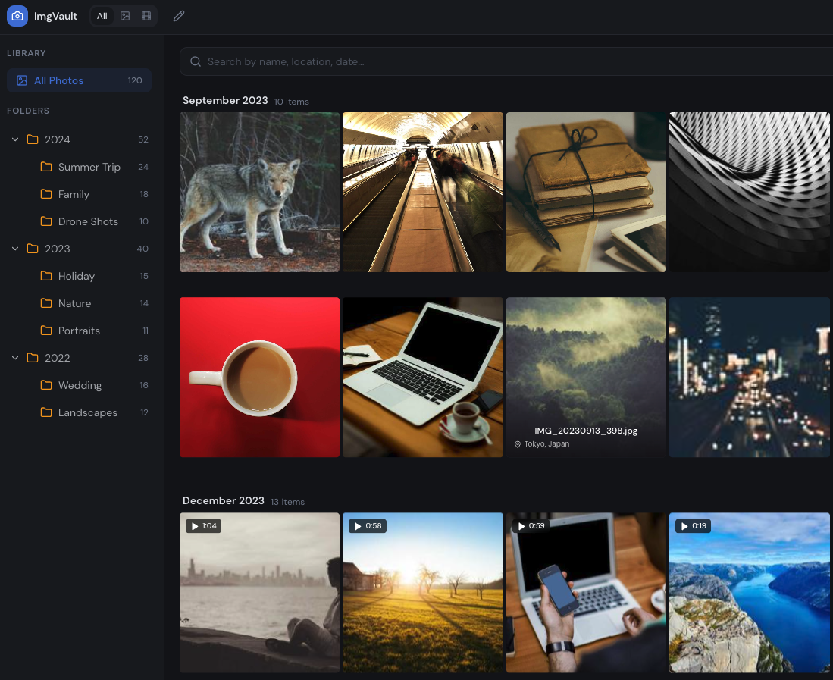Click the 0:59 video duration badge
833x680 pixels.
pyautogui.click(x=531, y=526)
